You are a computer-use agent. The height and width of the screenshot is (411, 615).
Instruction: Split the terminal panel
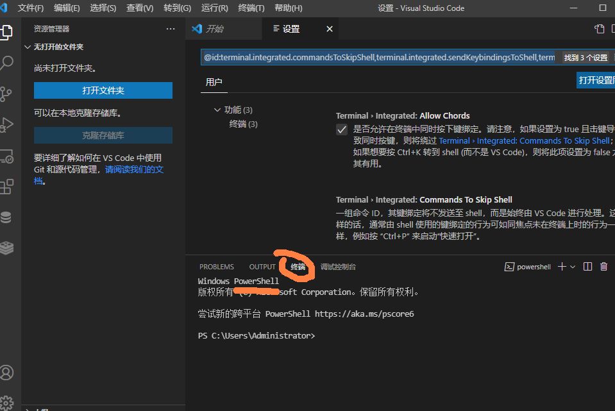click(x=587, y=267)
